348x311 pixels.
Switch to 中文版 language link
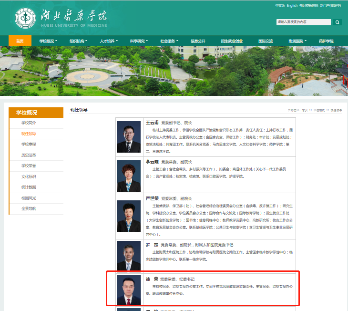[280, 6]
